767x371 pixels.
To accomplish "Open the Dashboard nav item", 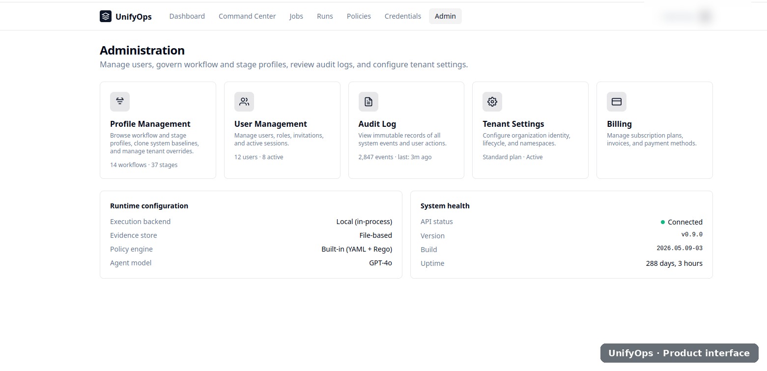I will [187, 16].
